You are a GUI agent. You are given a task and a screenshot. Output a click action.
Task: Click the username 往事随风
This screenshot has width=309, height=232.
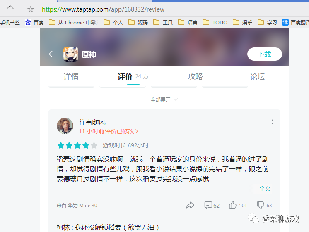tap(92, 122)
